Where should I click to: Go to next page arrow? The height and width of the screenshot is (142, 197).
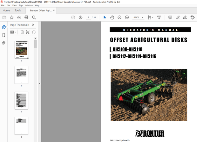80,18
